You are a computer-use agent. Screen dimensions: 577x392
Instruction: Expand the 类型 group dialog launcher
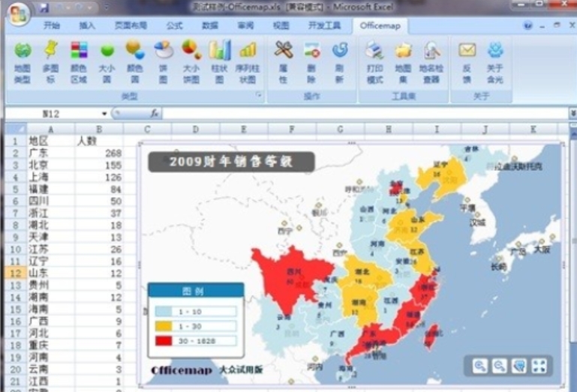click(258, 96)
